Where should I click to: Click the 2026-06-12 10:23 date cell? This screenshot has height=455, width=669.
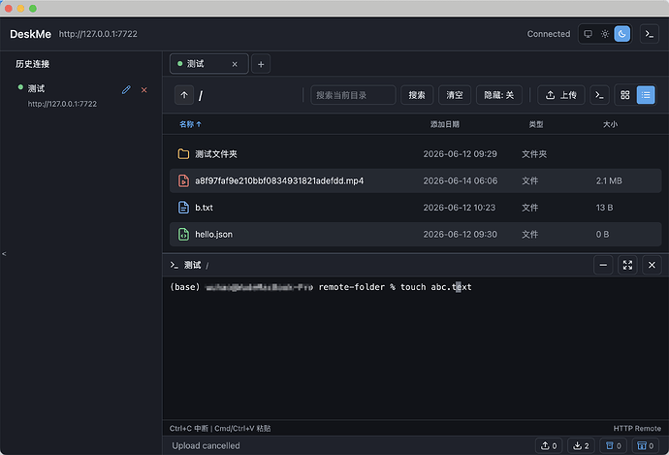click(459, 208)
